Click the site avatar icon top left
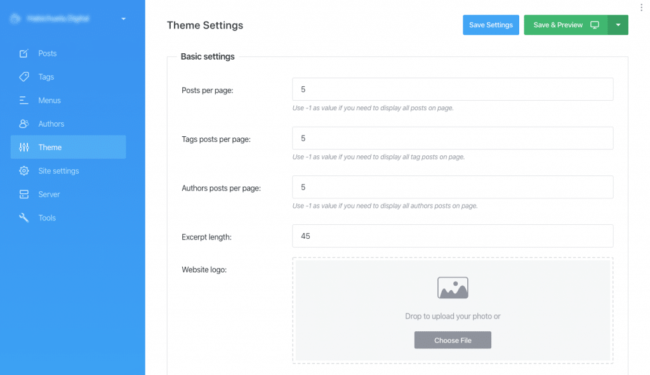Screen dimensions: 650x375 click(15, 18)
